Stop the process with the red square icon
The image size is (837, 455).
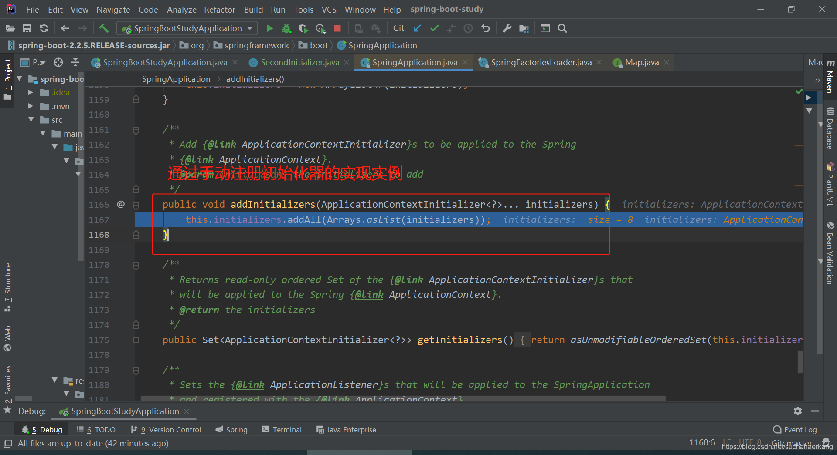[x=337, y=28]
